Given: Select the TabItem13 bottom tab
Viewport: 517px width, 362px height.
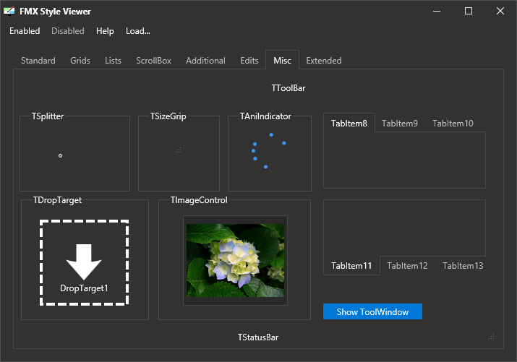Looking at the screenshot, I should tap(463, 265).
